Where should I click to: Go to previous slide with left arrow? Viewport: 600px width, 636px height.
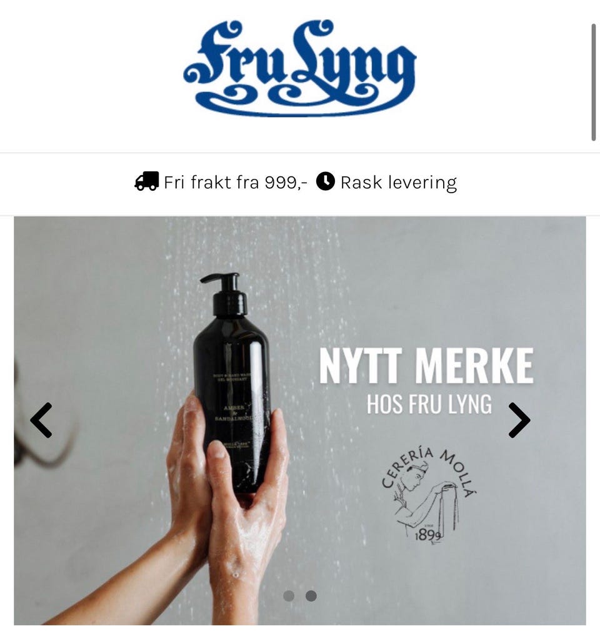click(x=41, y=420)
